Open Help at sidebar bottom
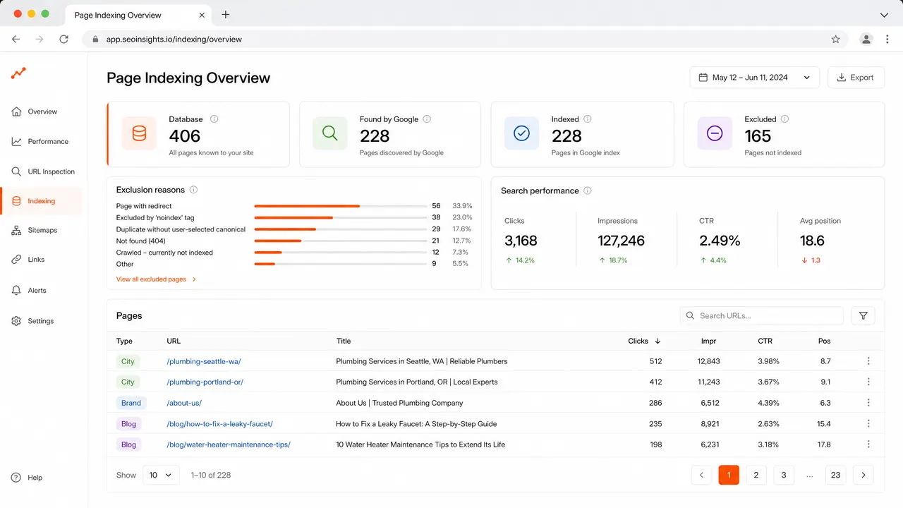903x508 pixels. click(27, 478)
